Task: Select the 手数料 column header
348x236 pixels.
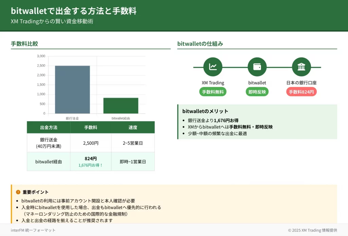Action: tap(91, 128)
